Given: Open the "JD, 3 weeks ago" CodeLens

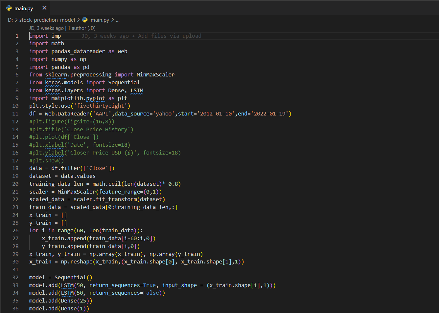Looking at the screenshot, I should (46, 28).
